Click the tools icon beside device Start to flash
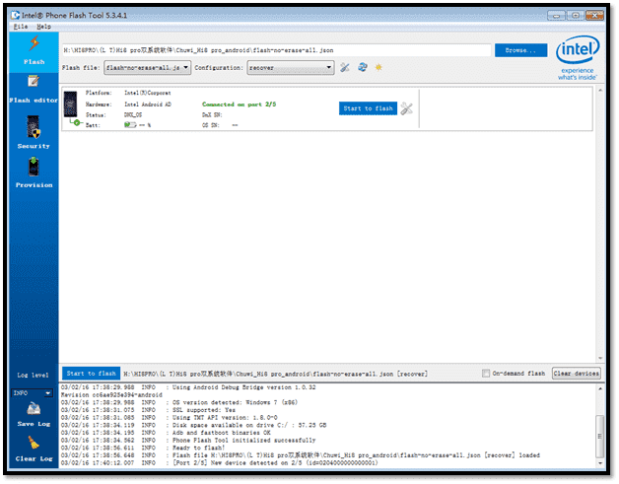 click(406, 108)
